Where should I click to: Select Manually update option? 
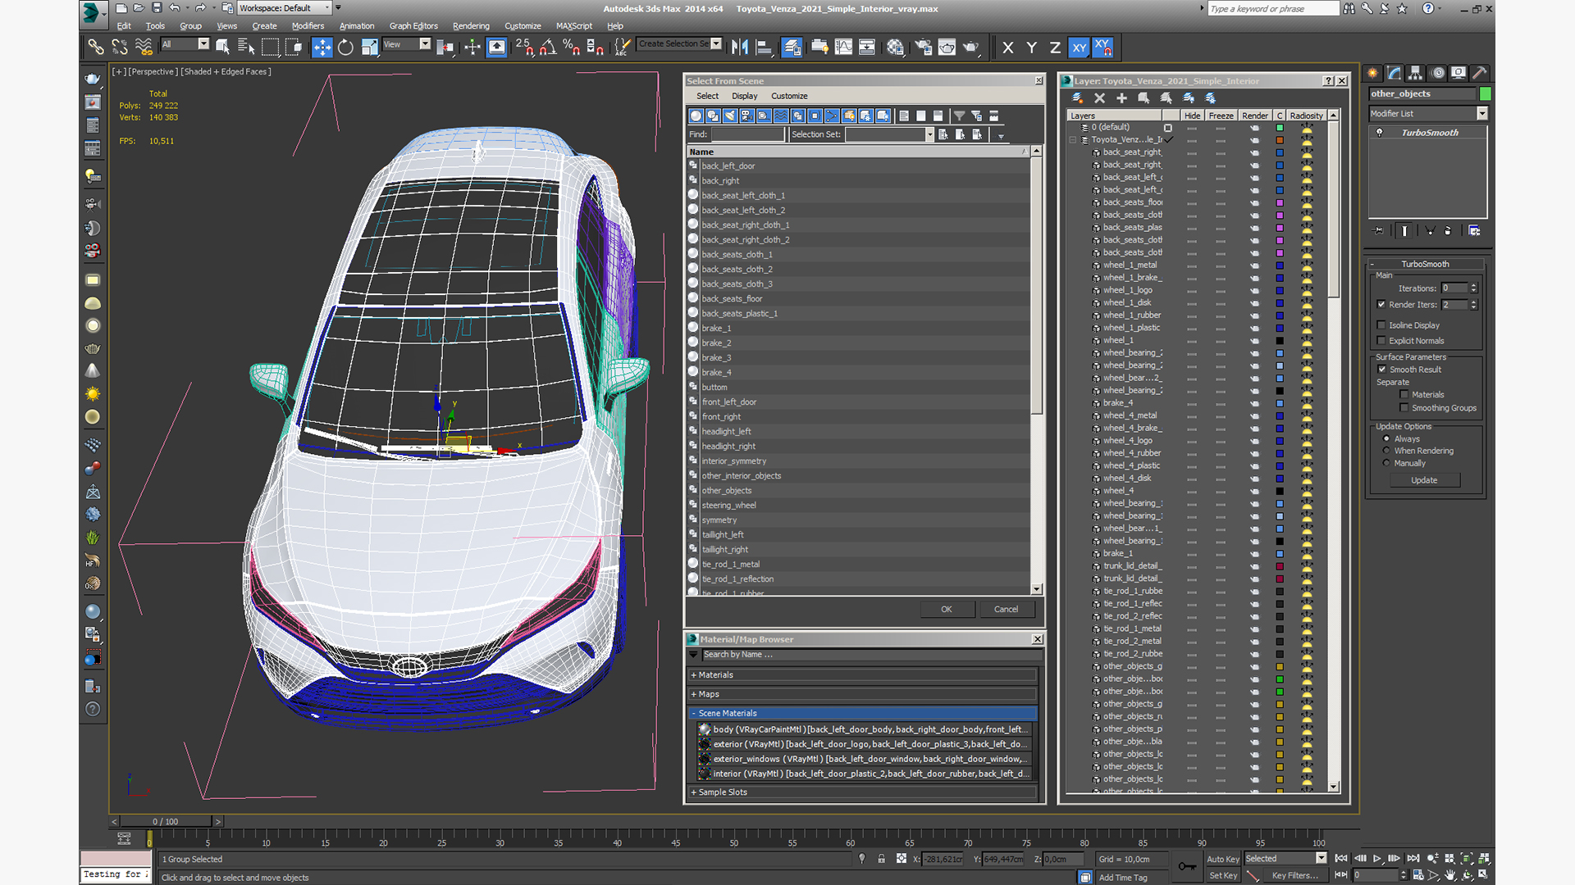click(1386, 464)
